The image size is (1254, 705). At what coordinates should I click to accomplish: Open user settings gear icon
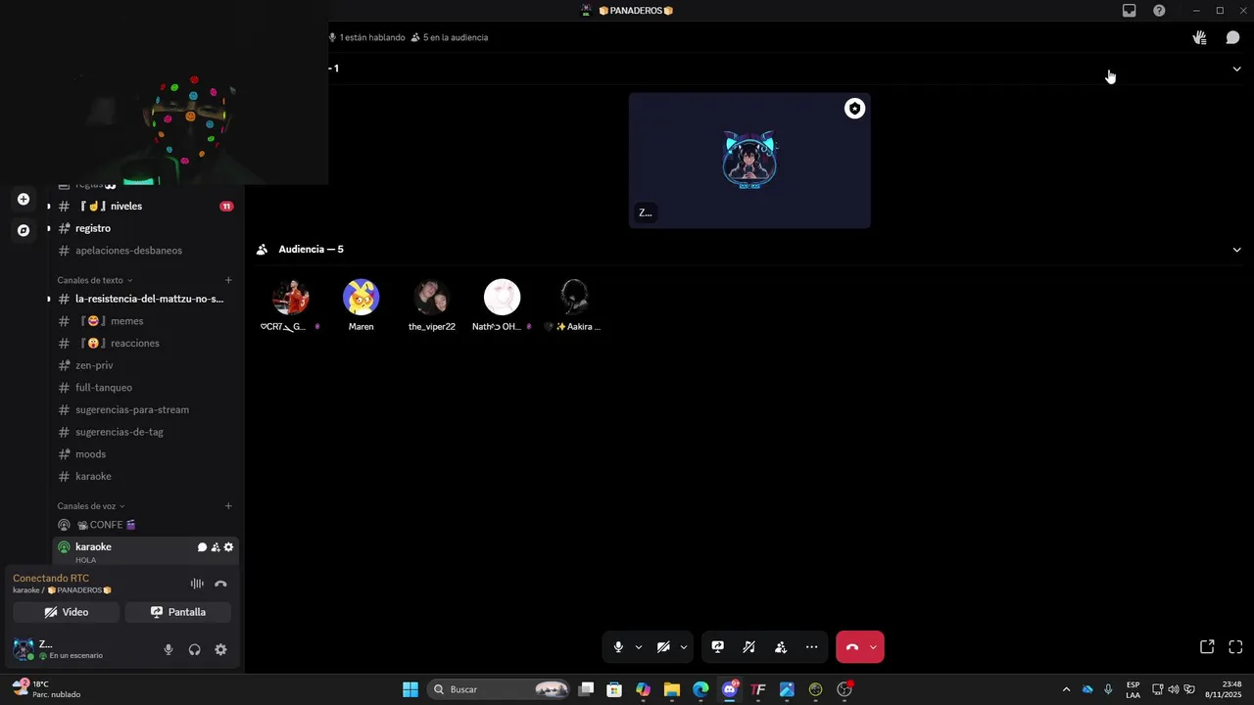coord(220,649)
